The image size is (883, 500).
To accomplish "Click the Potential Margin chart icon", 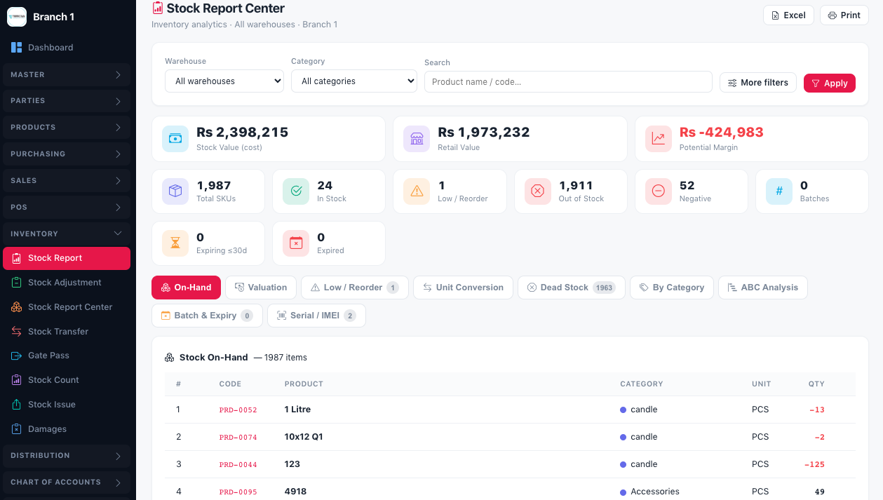I will point(659,139).
